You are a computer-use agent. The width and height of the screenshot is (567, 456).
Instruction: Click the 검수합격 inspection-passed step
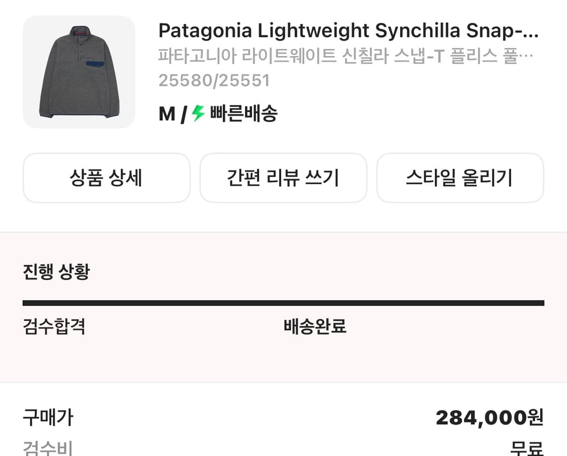pyautogui.click(x=53, y=327)
